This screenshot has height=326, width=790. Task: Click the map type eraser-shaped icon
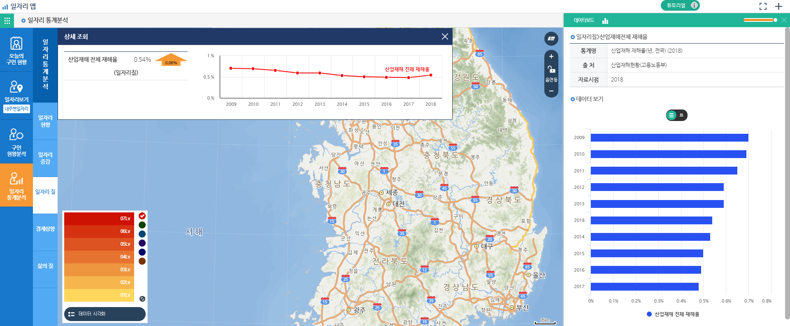(551, 39)
